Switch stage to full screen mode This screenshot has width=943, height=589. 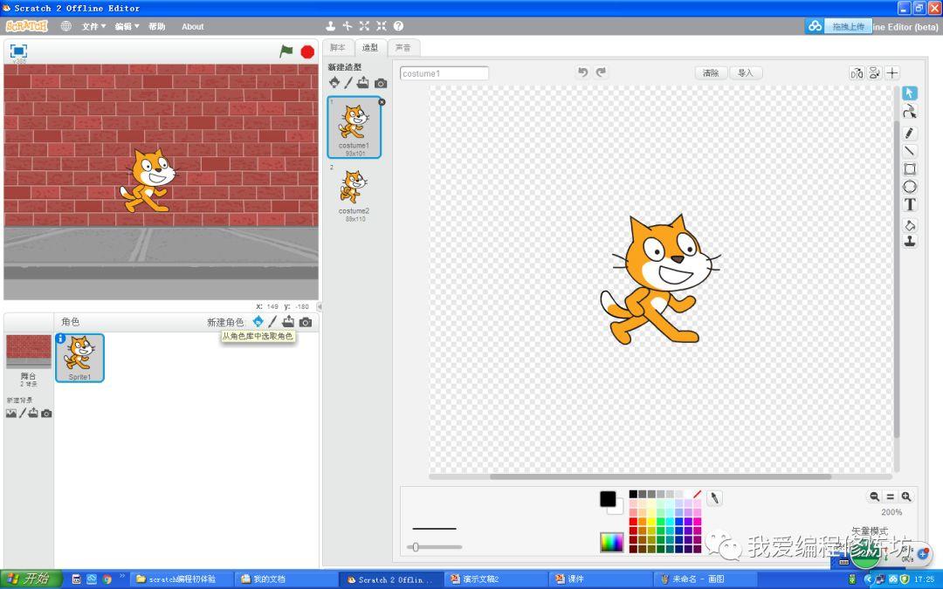pos(18,51)
